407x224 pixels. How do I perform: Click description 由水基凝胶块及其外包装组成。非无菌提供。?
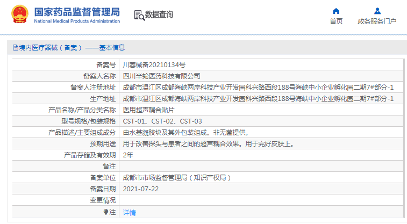(186, 133)
